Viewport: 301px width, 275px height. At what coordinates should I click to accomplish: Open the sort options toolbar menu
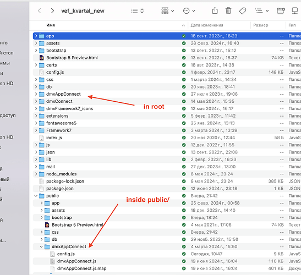[261, 11]
